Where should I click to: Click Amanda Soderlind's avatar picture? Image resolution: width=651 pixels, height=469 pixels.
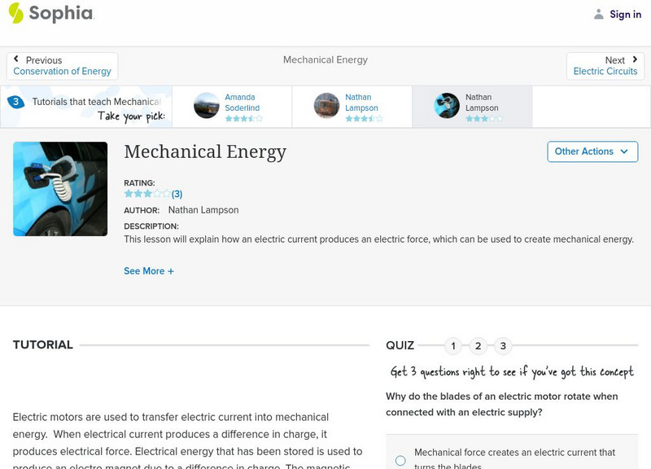206,106
